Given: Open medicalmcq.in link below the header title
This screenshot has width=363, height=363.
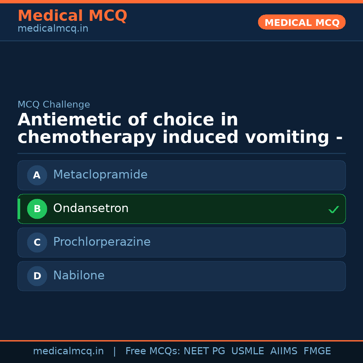Looking at the screenshot, I should 53,29.
